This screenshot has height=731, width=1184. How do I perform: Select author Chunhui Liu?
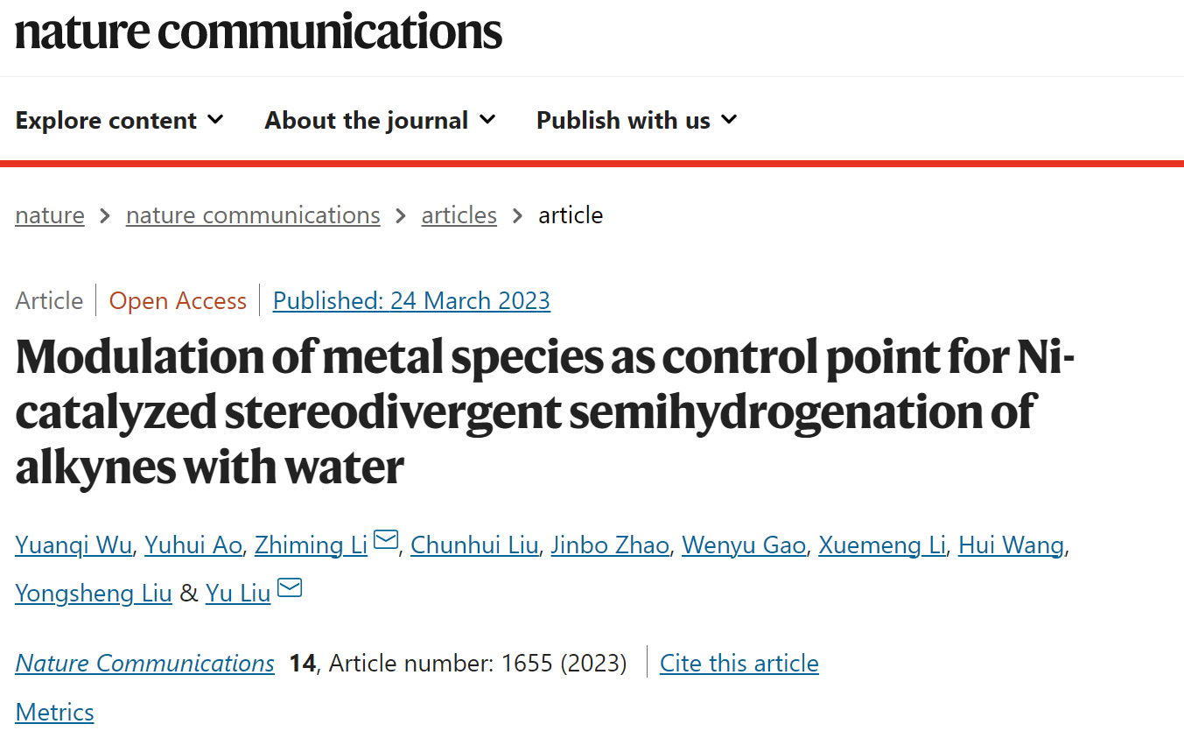point(474,545)
